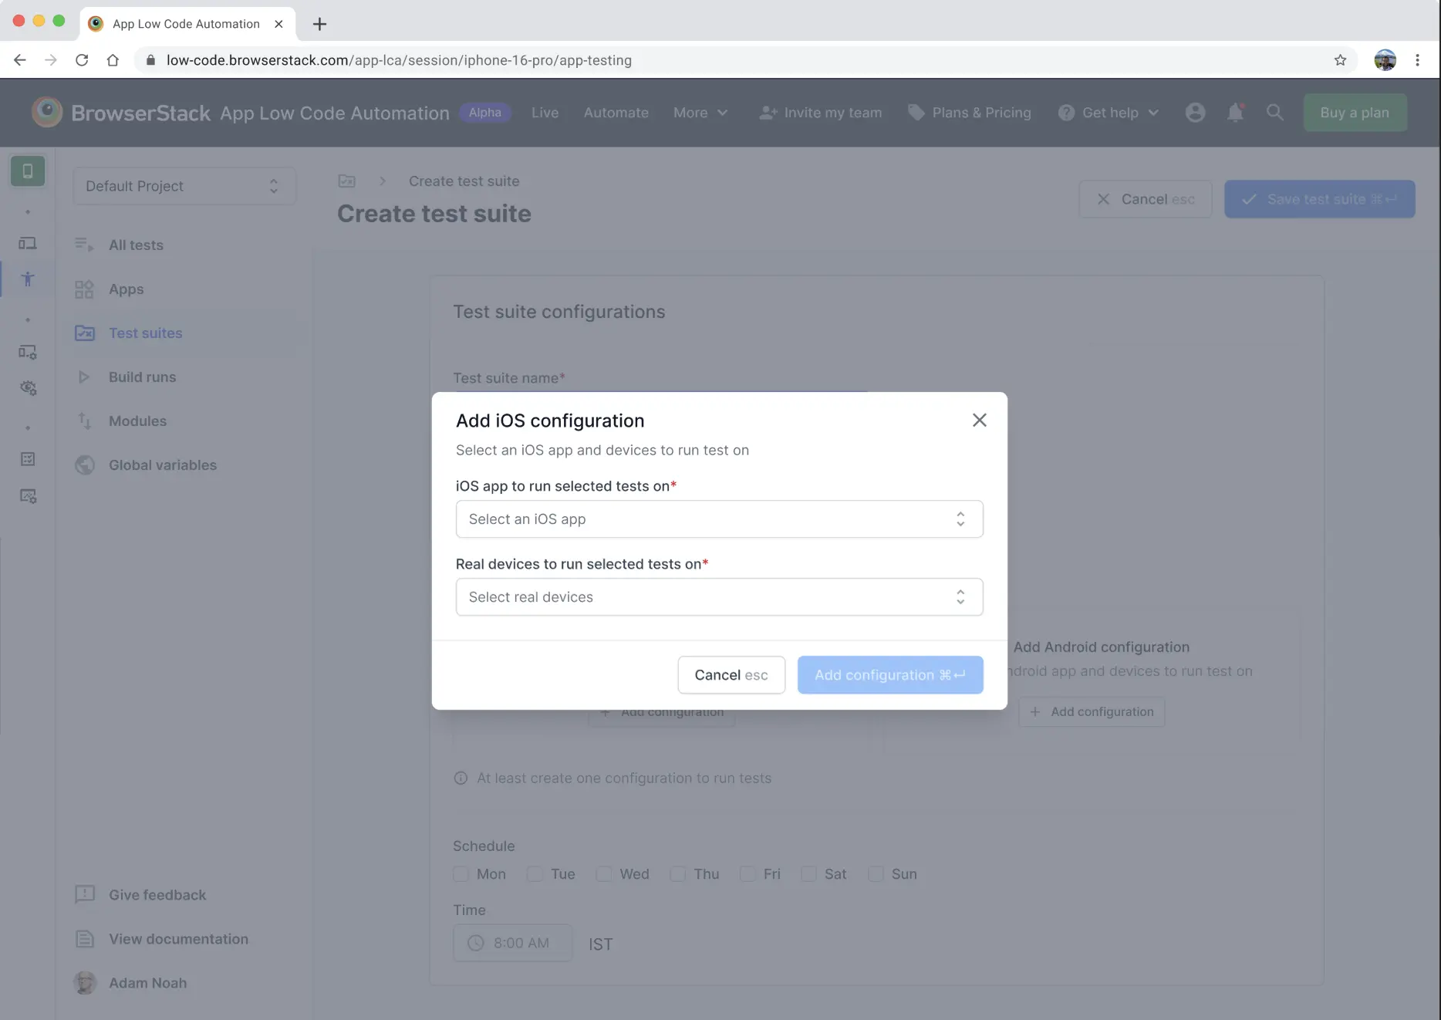The image size is (1441, 1020).
Task: Open the Select an iOS app dropdown
Action: (x=719, y=519)
